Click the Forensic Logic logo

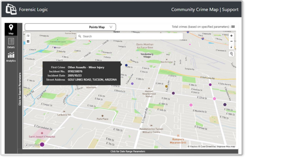[x=11, y=10]
